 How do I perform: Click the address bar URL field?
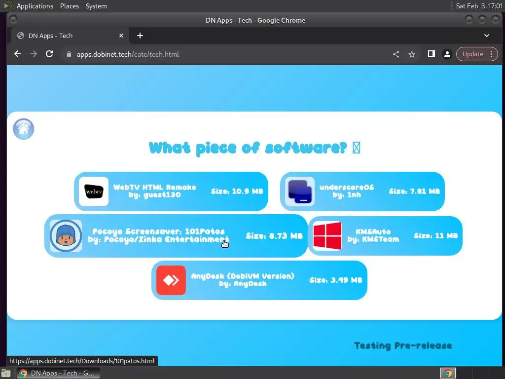(225, 54)
